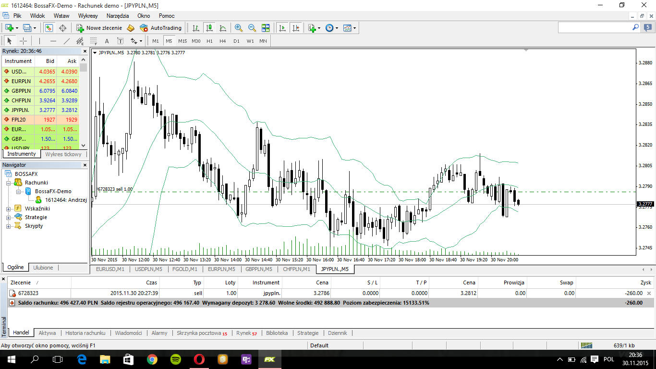656x369 pixels.
Task: Expand the Strategie tree node
Action: [x=8, y=217]
